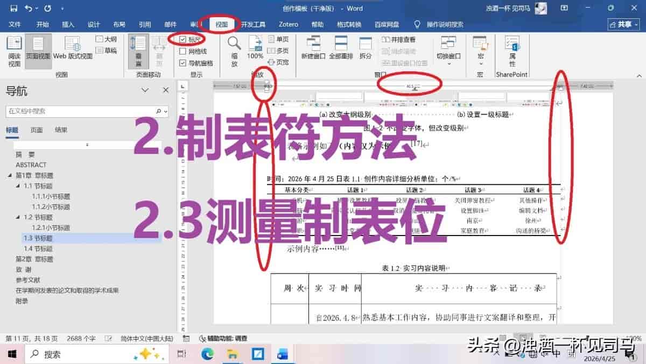Go to 附录 heading in navigation

[x=22, y=301]
